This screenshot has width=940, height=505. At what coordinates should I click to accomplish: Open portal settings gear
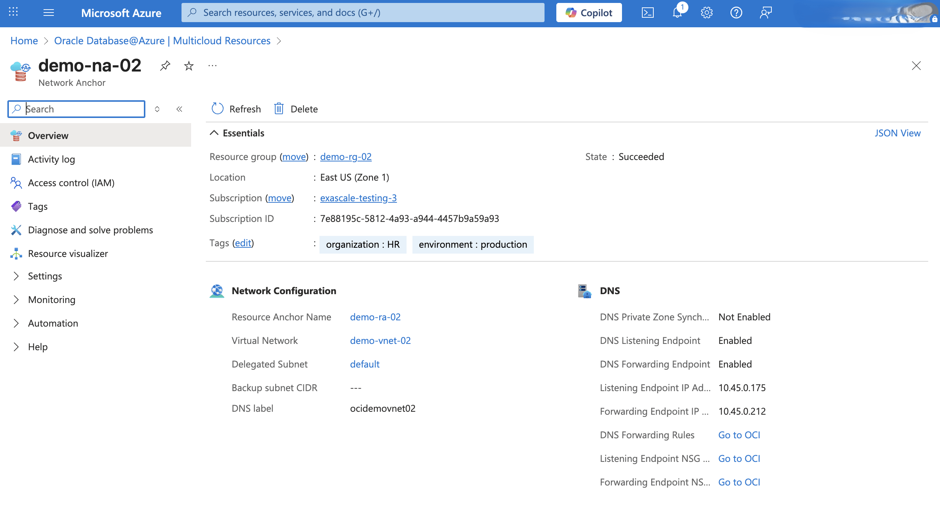click(x=706, y=13)
